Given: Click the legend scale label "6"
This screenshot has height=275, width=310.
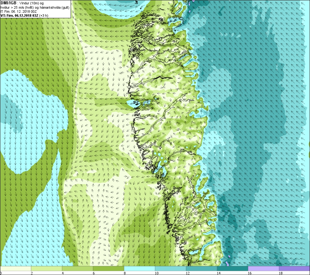Looking at the screenshot, I should (94, 273).
